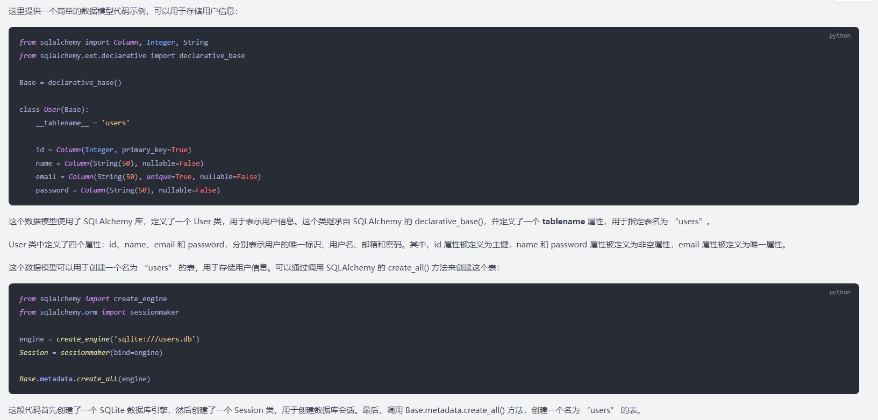
Task: Select the 'class User(Base):' line
Action: (x=54, y=110)
